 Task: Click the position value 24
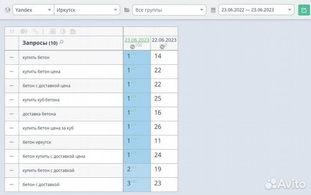pos(158,155)
